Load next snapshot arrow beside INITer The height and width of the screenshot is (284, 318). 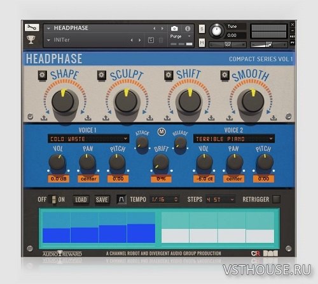click(x=140, y=40)
